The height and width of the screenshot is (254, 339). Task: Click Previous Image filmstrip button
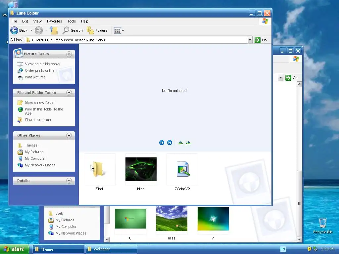162,143
